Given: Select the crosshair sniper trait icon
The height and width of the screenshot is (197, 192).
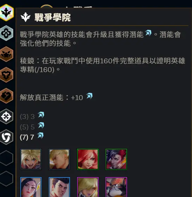Looking at the screenshot, I should pyautogui.click(x=7, y=117).
